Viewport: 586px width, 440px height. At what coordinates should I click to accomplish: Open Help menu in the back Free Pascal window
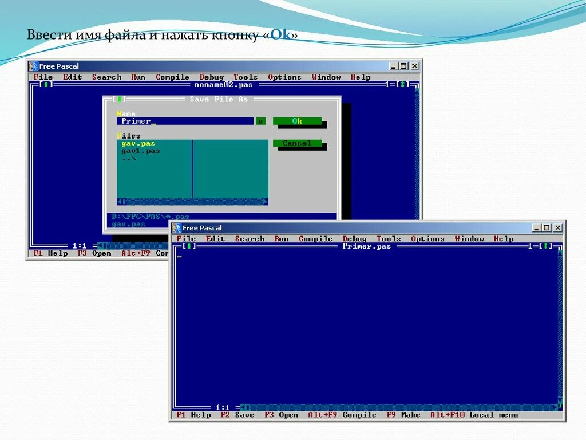point(361,77)
